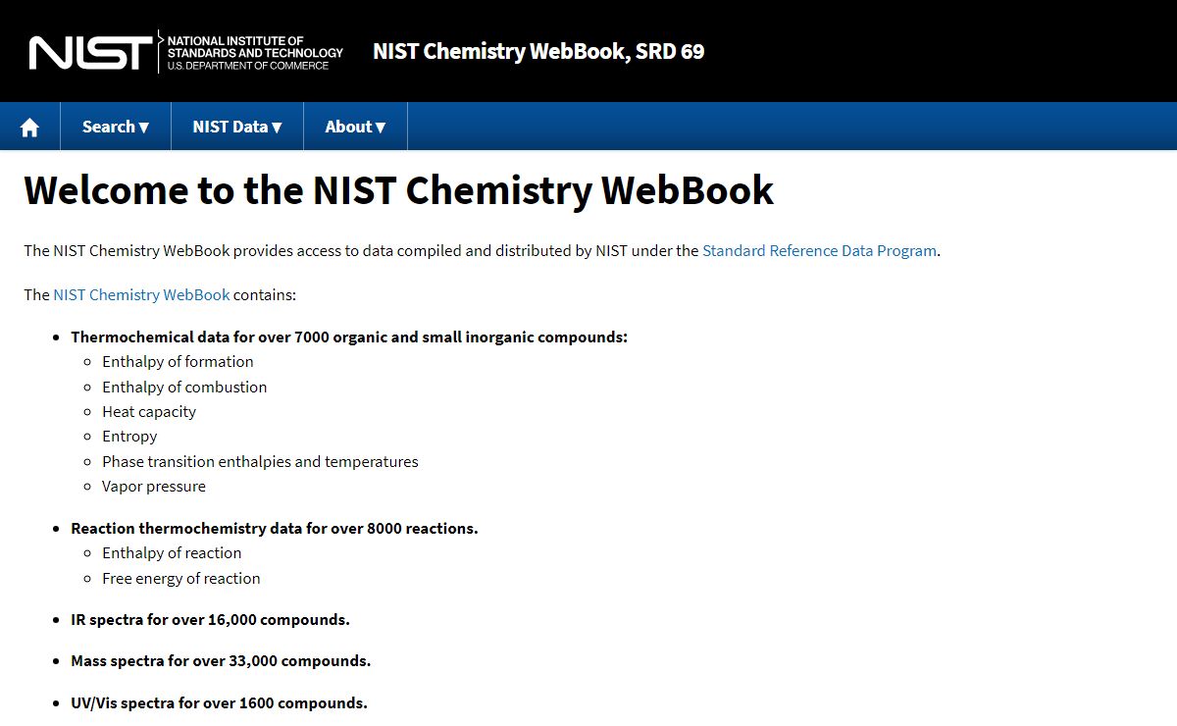
Task: Click NIST Chemistry WebBook, SRD 69 header title
Action: 538,51
